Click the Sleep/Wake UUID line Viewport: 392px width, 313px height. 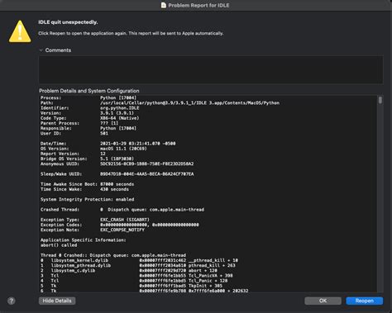pos(117,174)
